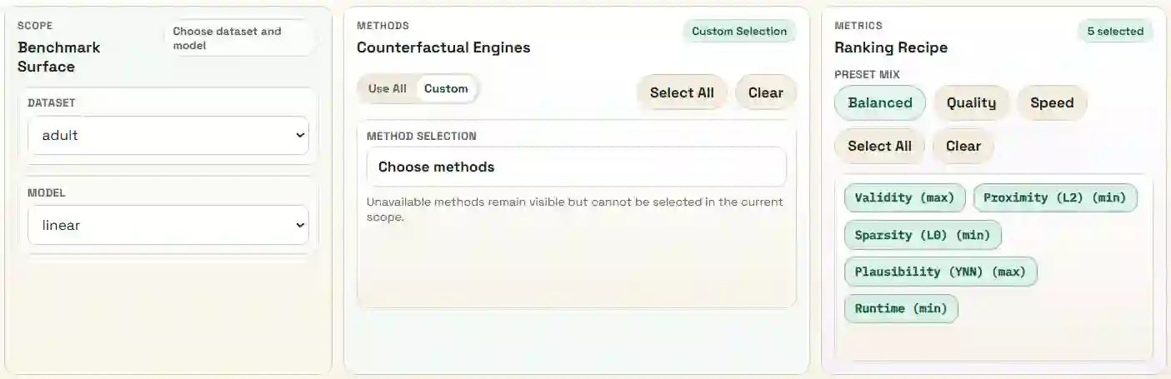
Task: Apply the Balanced preset mix
Action: coord(880,102)
